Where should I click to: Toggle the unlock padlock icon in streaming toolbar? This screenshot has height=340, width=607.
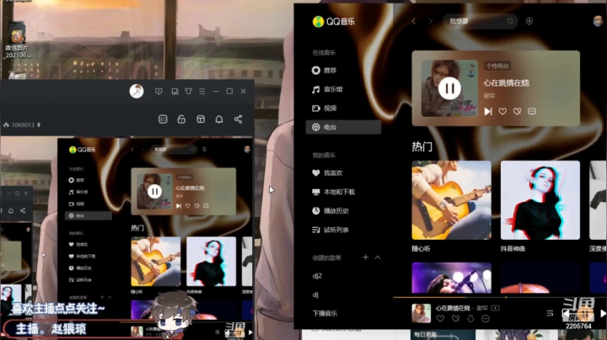(x=181, y=119)
